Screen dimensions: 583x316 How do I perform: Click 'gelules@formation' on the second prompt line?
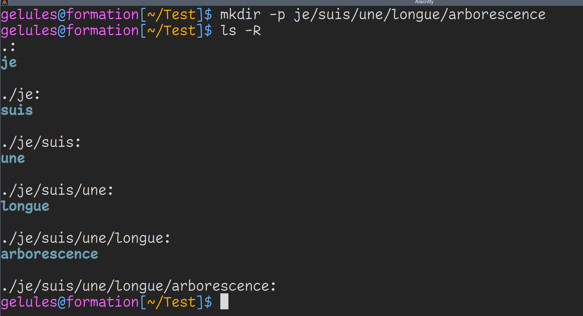[x=70, y=31]
